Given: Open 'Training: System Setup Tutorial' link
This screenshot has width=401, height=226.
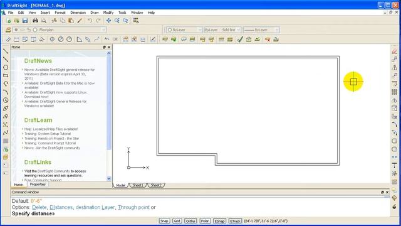Looking at the screenshot, I should click(x=48, y=134).
